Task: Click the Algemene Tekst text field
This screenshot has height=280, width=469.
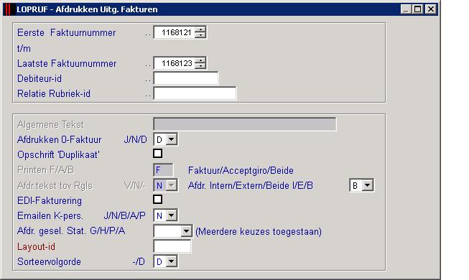Action: 245,124
